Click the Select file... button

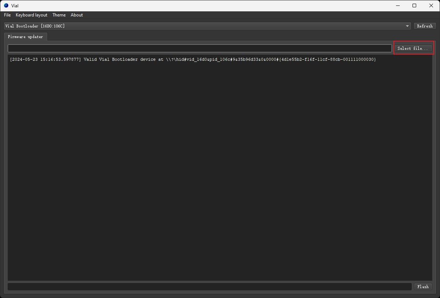(x=413, y=48)
